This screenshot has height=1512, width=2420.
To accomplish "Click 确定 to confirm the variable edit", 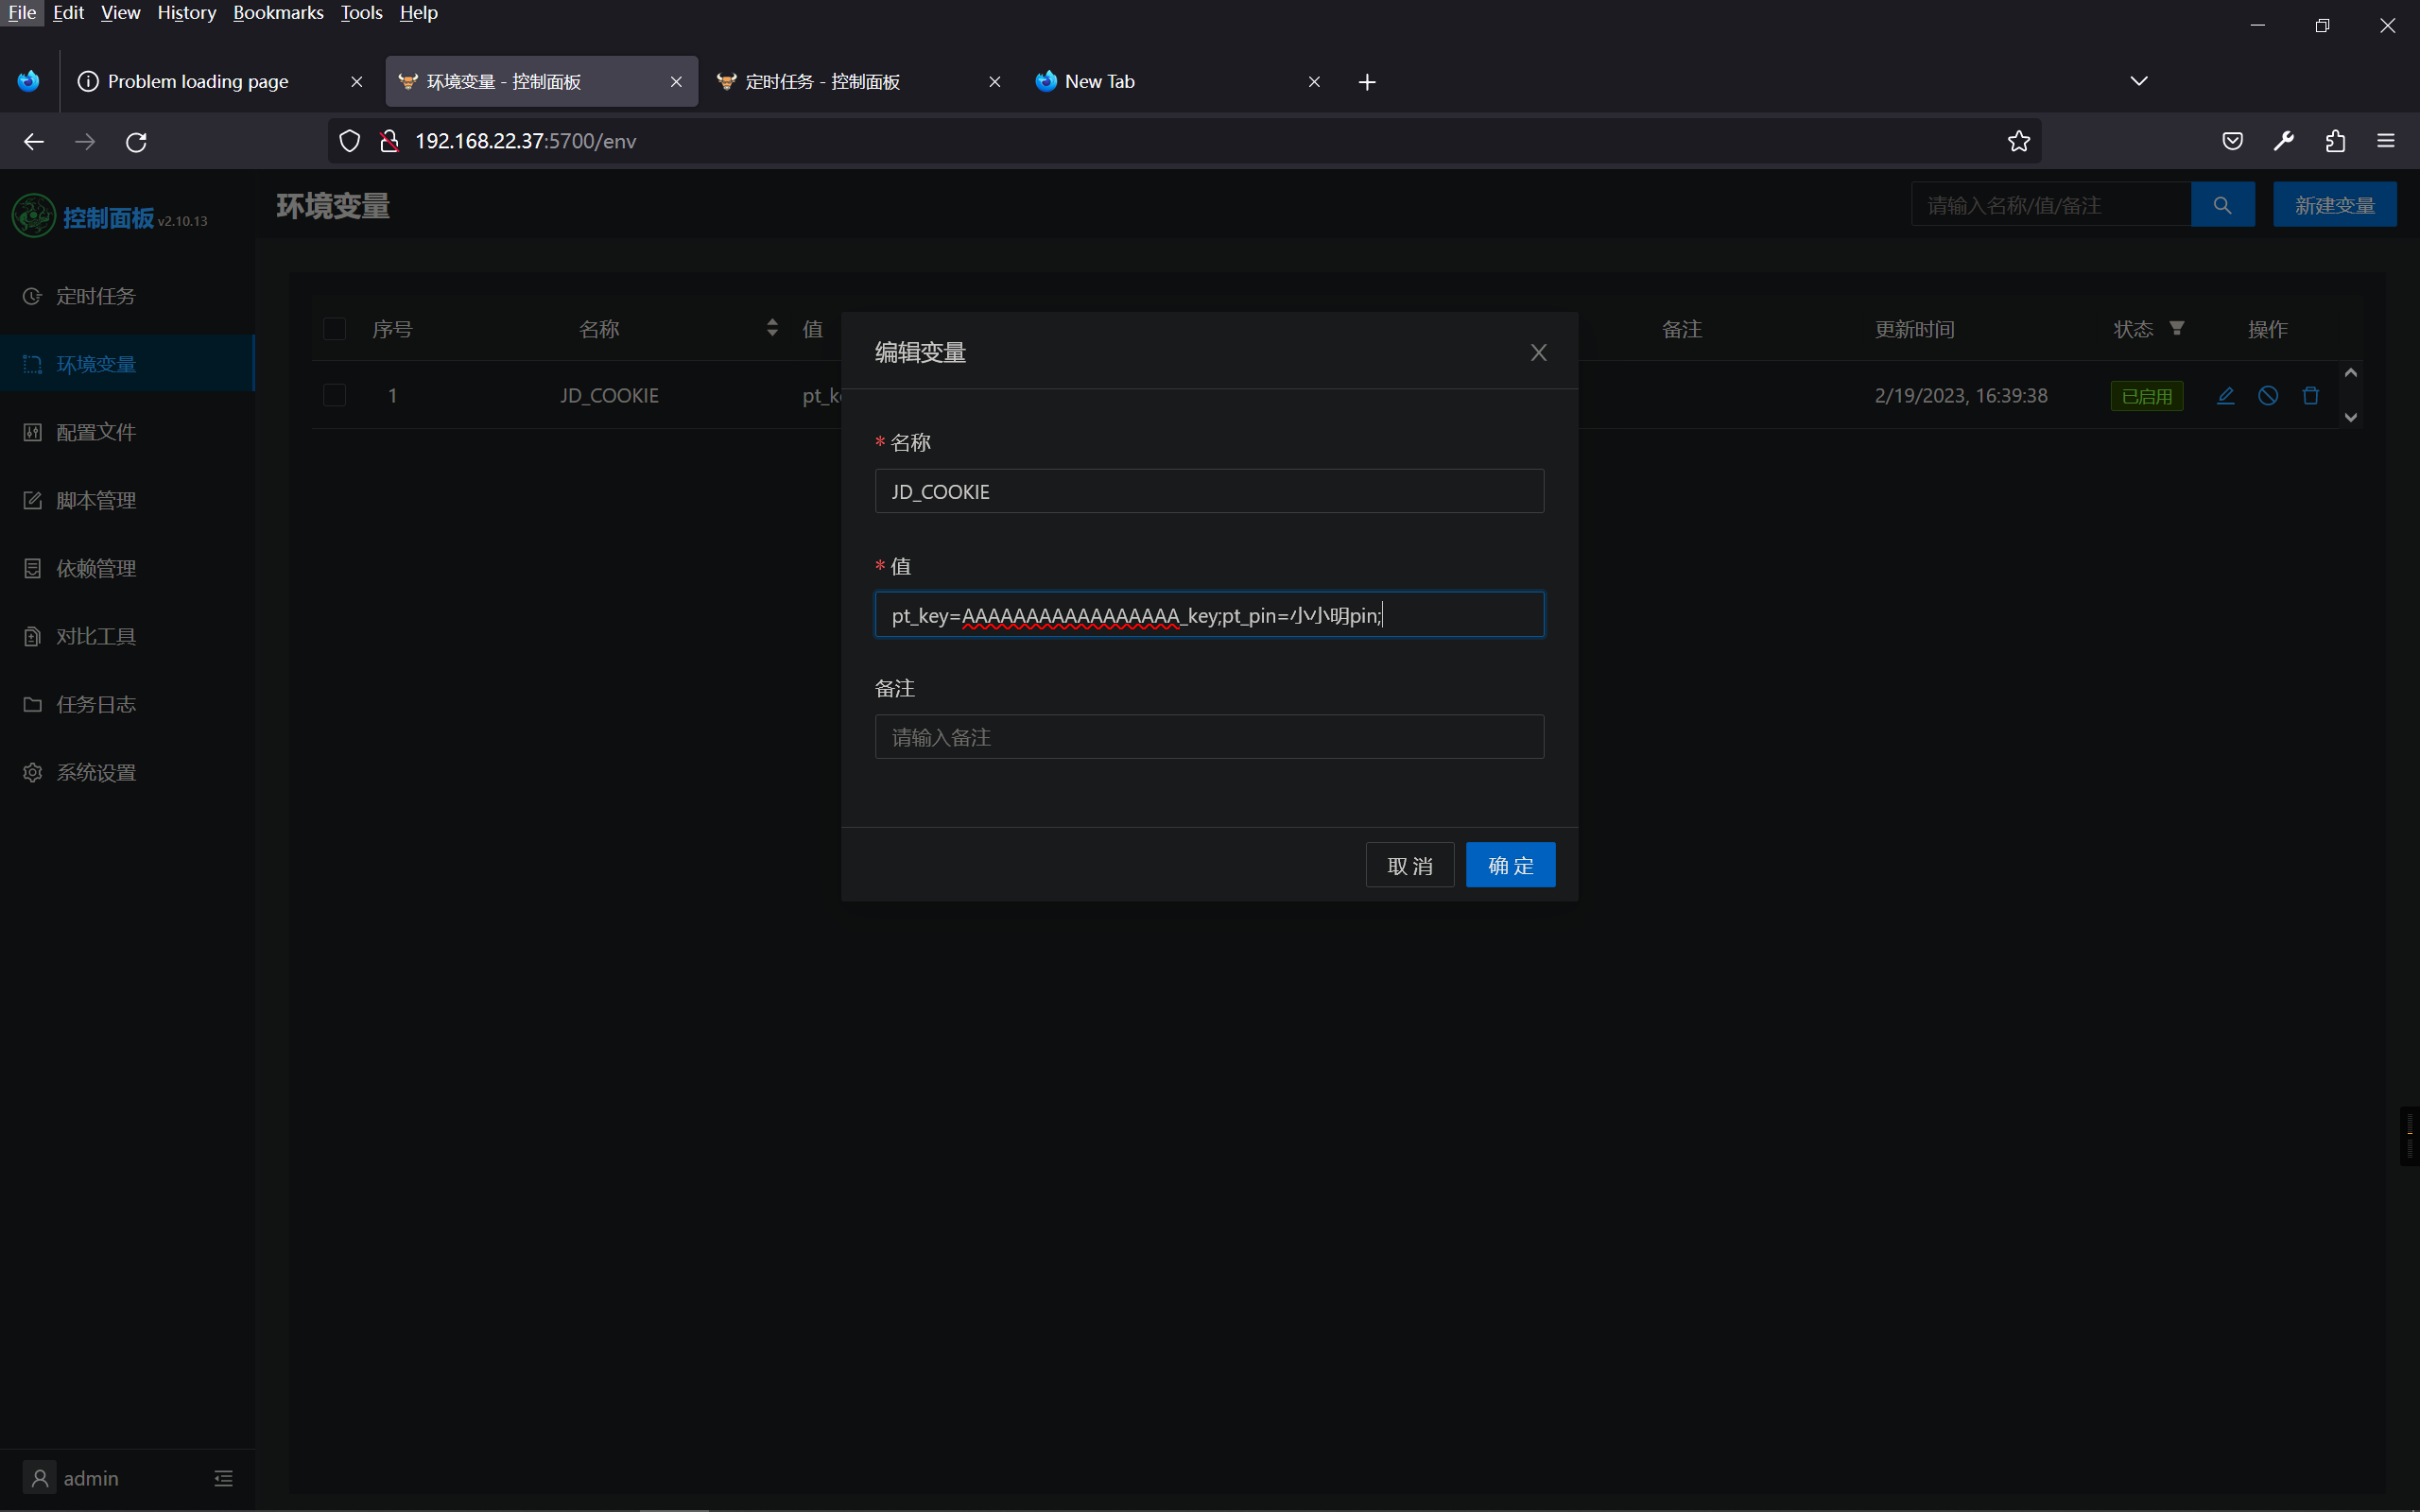I will (1509, 864).
